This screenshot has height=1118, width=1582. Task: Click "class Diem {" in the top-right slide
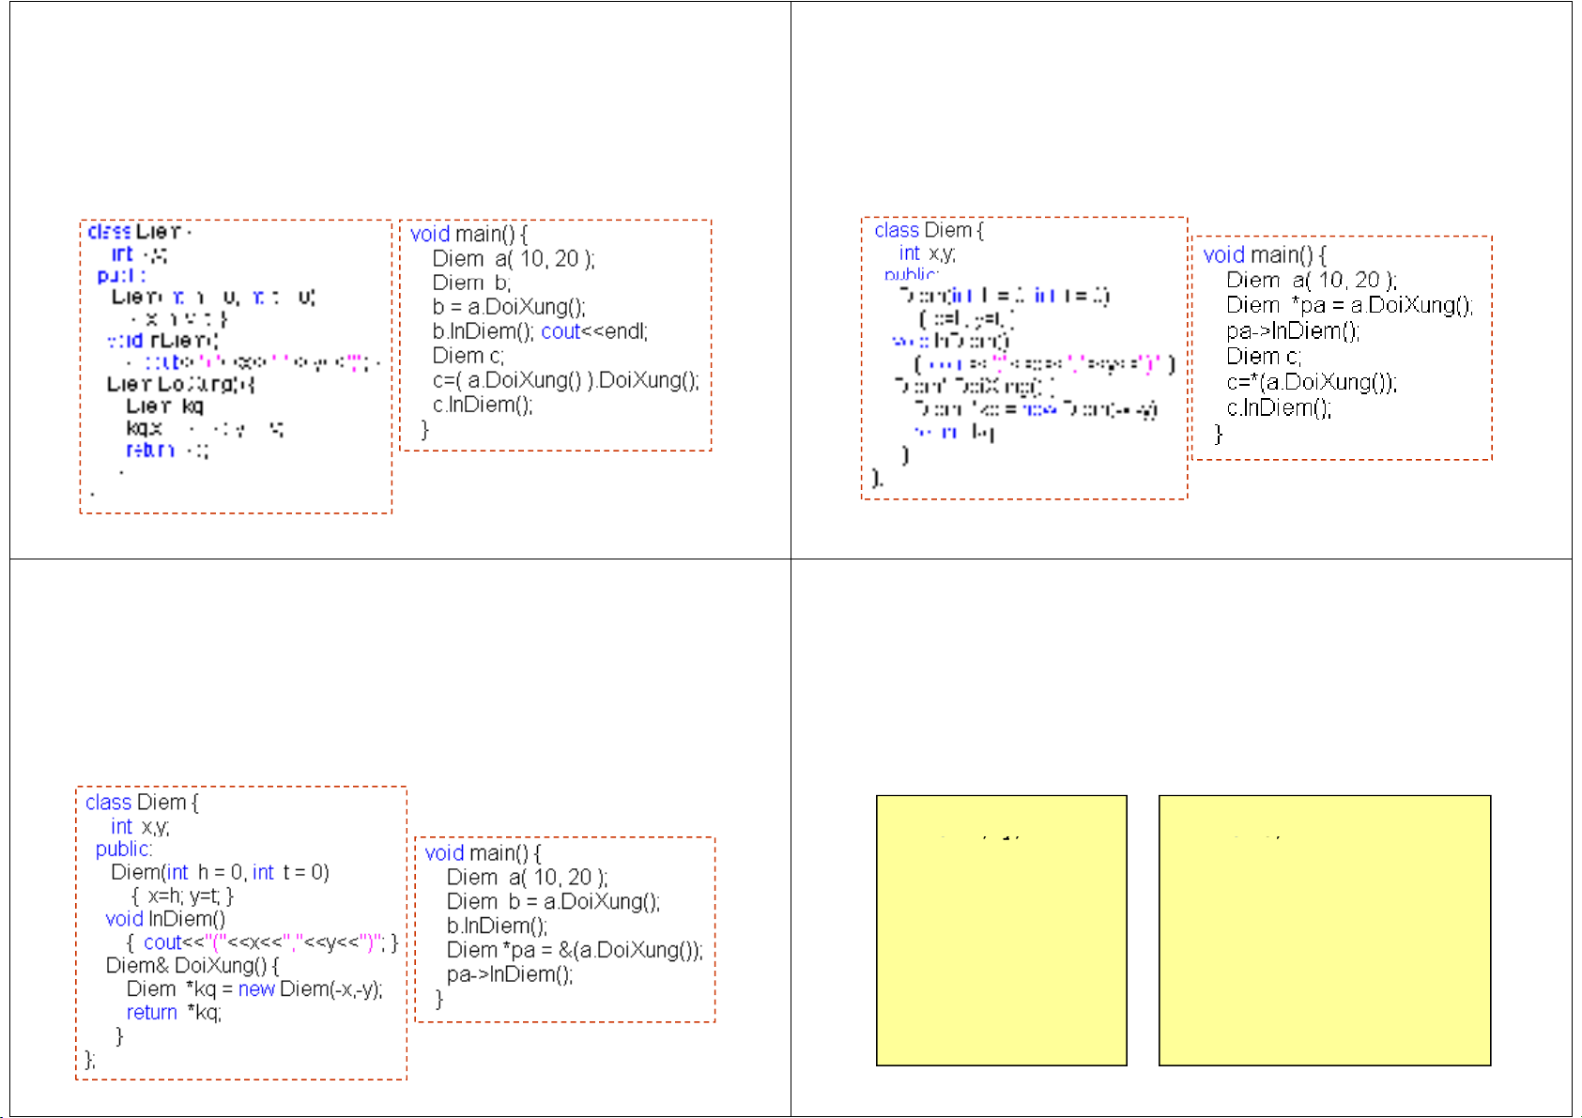(928, 230)
